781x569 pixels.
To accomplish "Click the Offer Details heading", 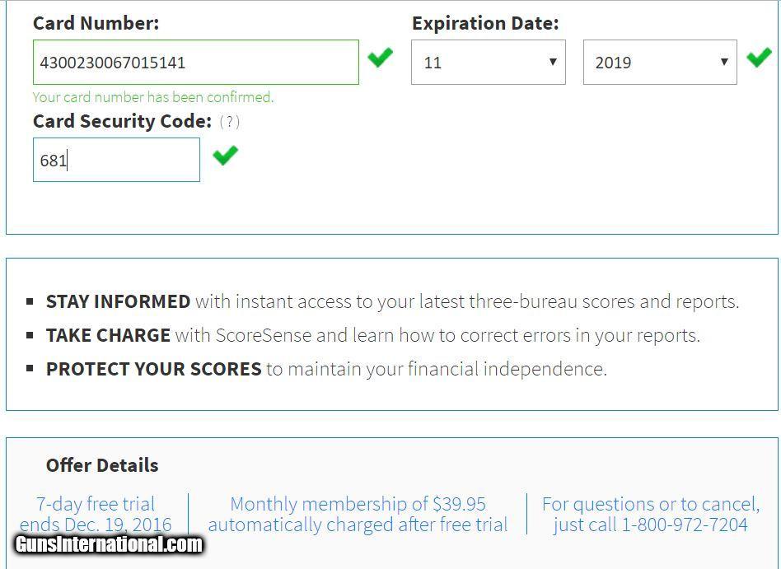I will point(102,465).
